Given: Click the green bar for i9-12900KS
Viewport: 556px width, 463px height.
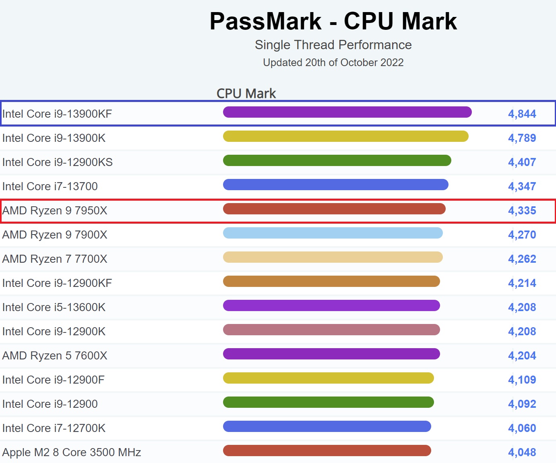Looking at the screenshot, I should point(337,160).
